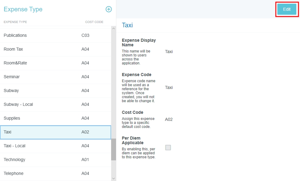Click the Cost Code column header
This screenshot has height=181, width=300.
[x=94, y=22]
